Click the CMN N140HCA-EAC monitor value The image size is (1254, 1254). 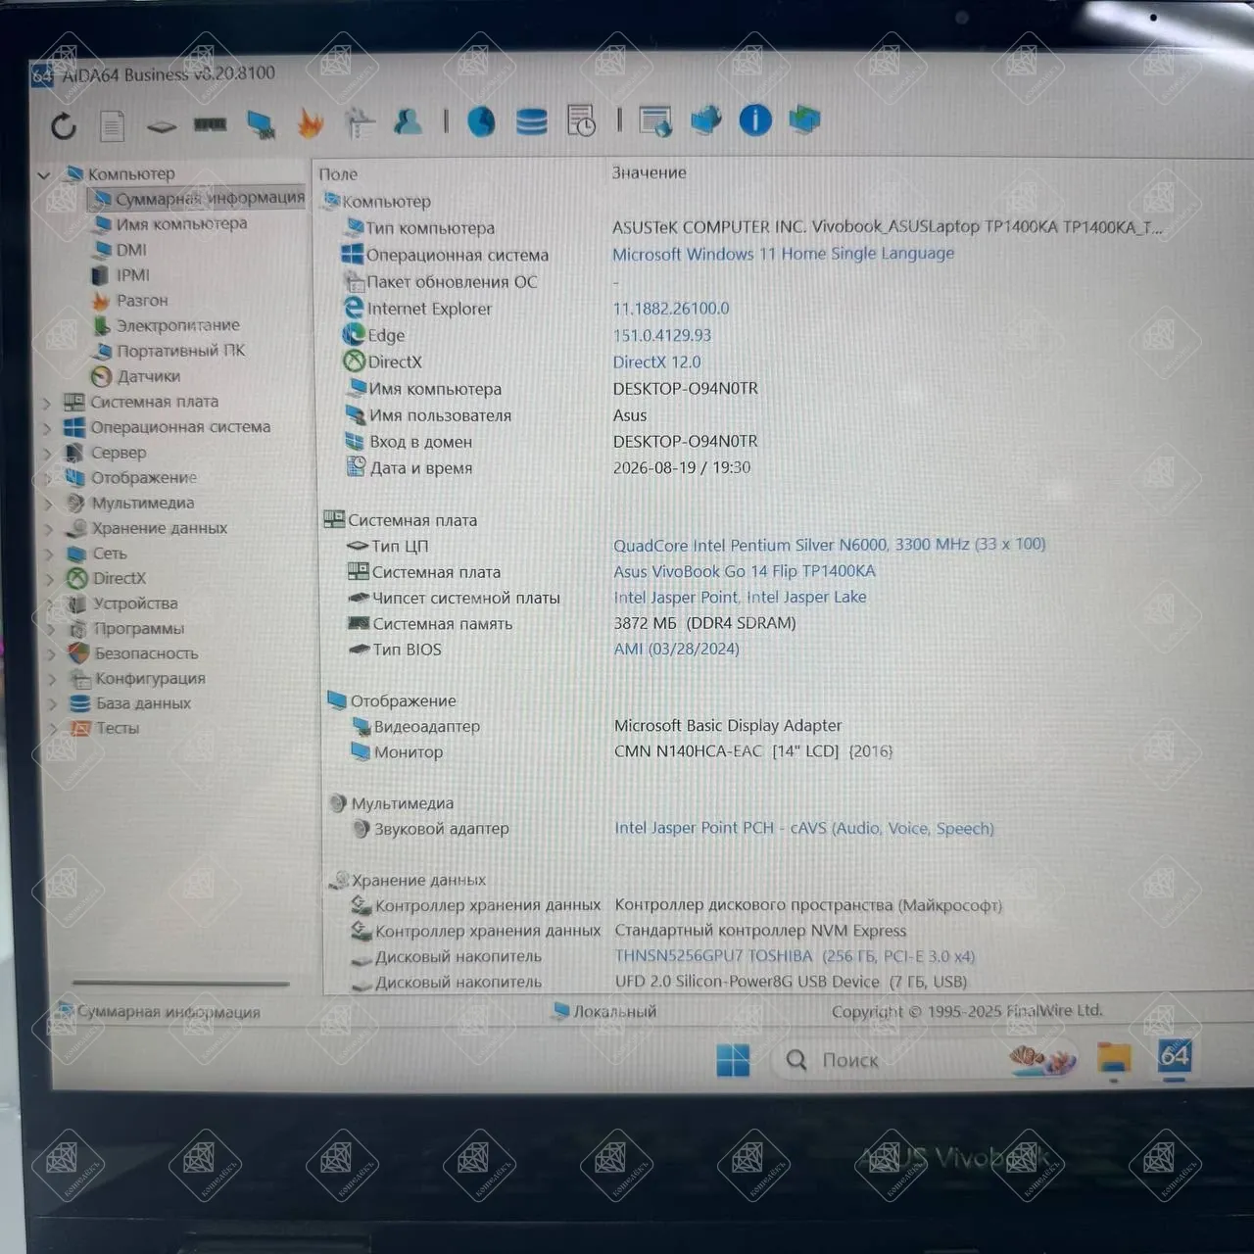[x=753, y=751]
